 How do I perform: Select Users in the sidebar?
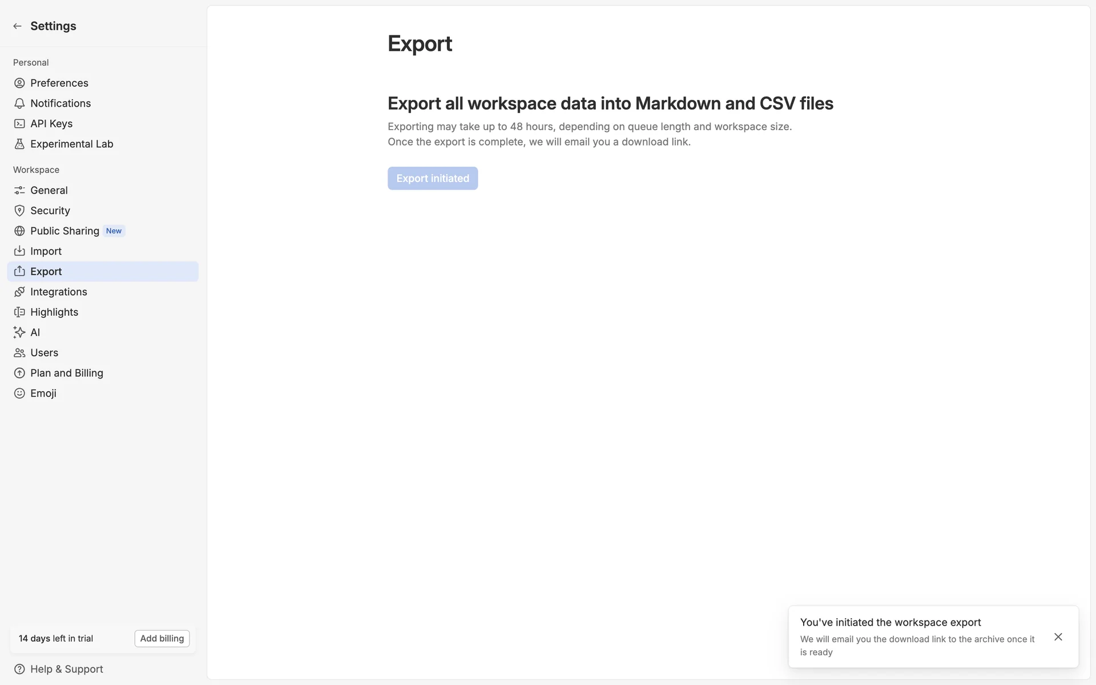click(44, 353)
